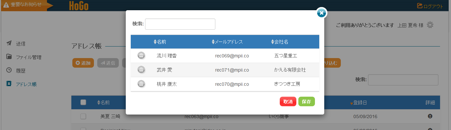
Task: Click the orange 追加 button
Action: pyautogui.click(x=83, y=63)
